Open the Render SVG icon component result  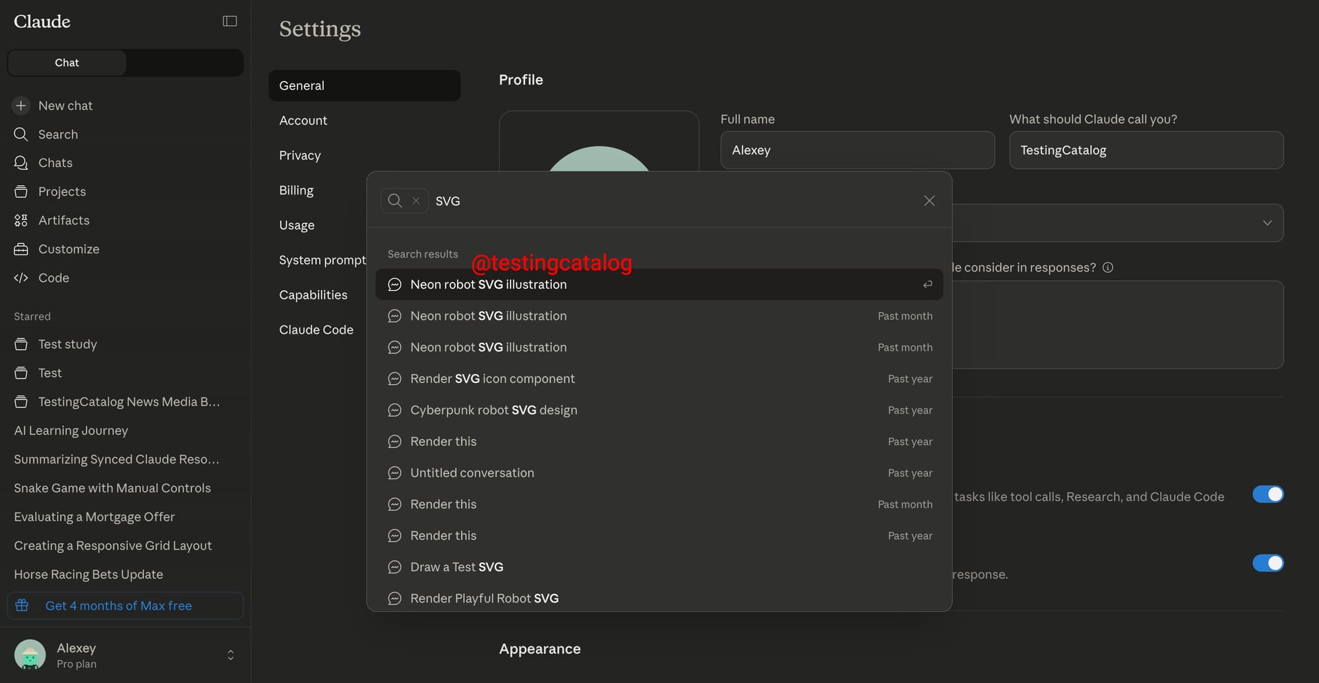click(659, 379)
